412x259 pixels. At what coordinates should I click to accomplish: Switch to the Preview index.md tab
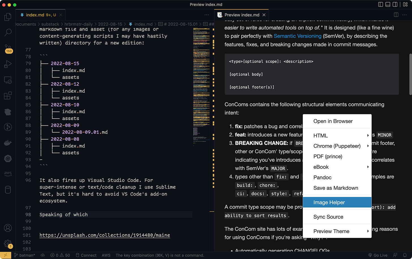(242, 15)
